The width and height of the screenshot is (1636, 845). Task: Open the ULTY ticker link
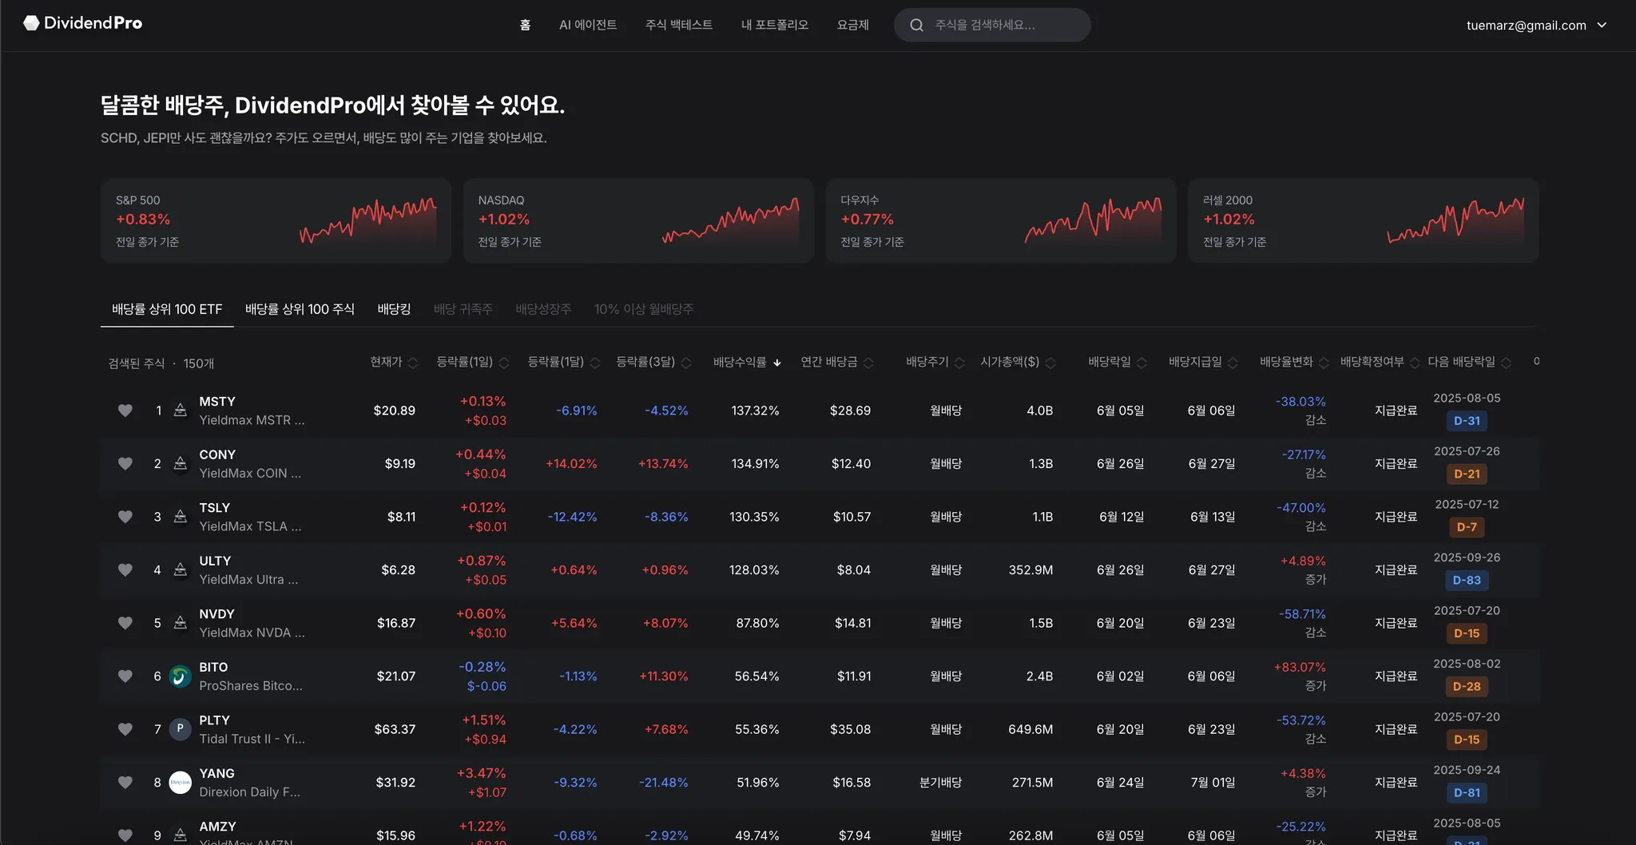pos(215,561)
